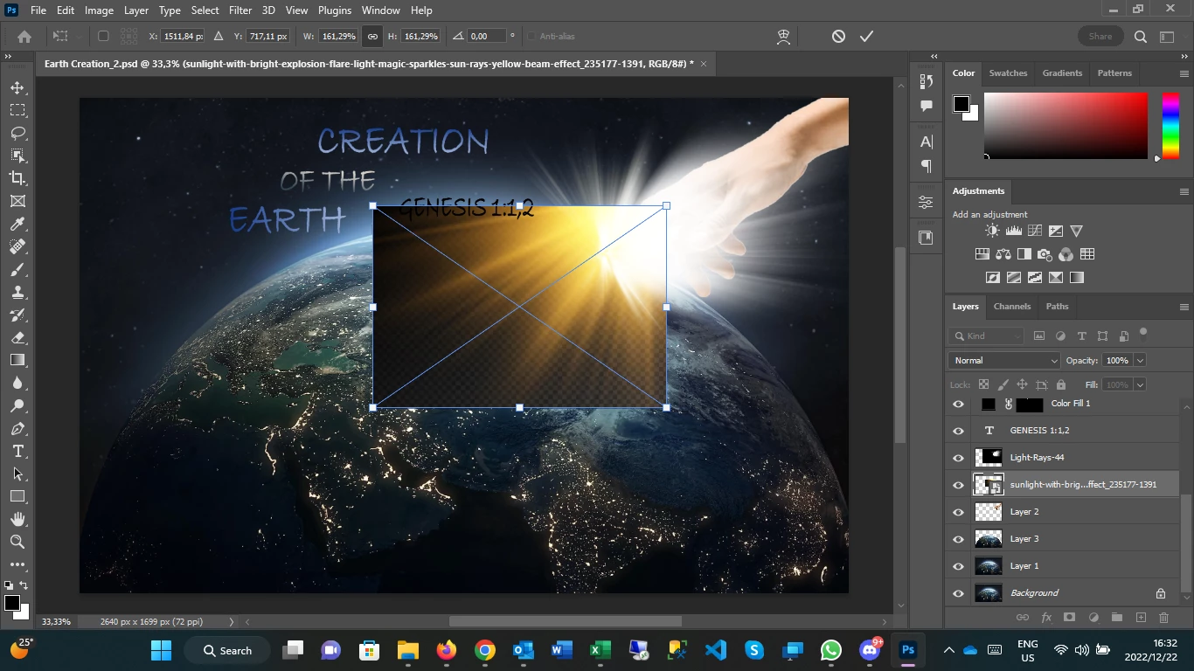Add a Brightness/Contrast adjustment

(x=992, y=231)
